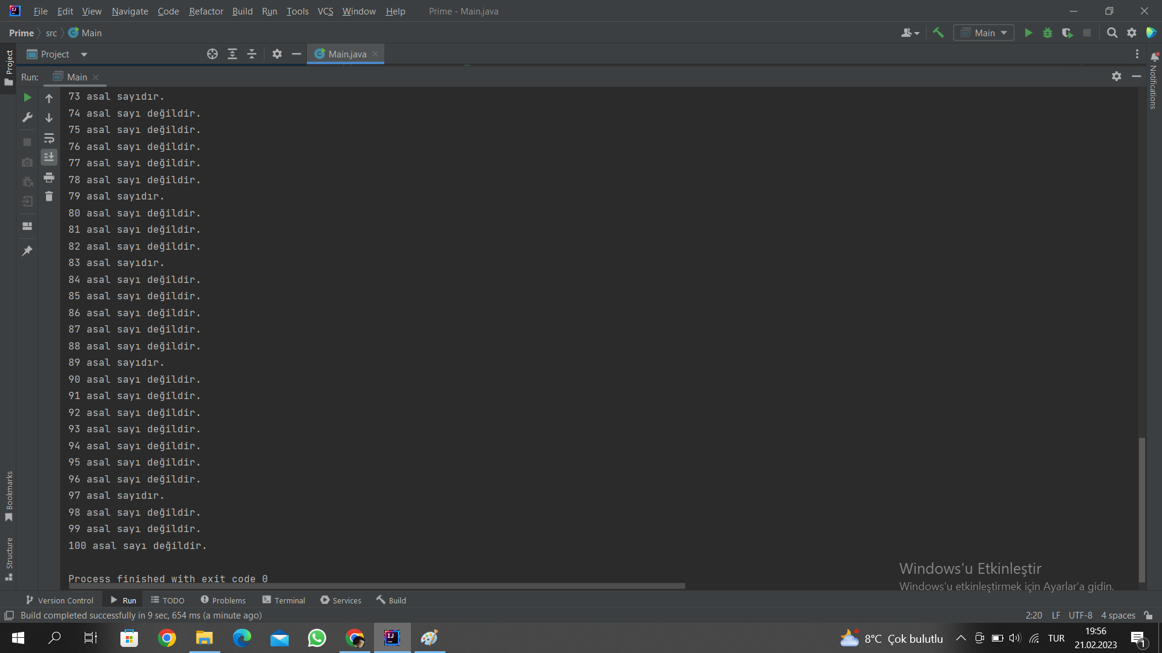Rerun Main with green play icon in Run panel
1162x653 pixels.
coord(27,97)
